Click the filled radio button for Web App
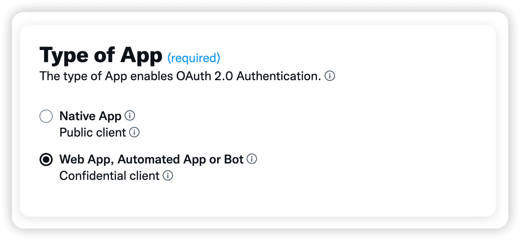The height and width of the screenshot is (240, 520). tap(46, 160)
